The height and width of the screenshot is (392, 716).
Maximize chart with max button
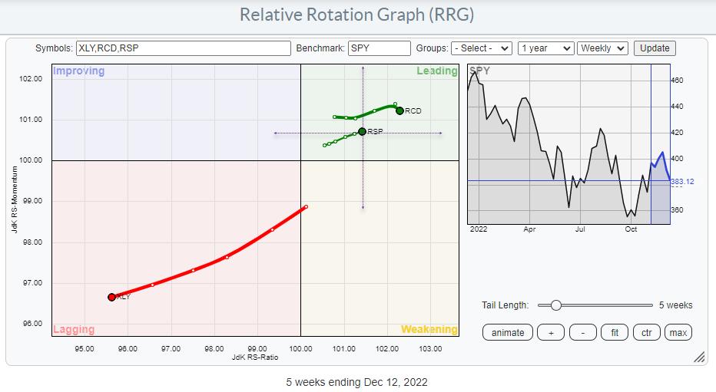click(x=678, y=332)
